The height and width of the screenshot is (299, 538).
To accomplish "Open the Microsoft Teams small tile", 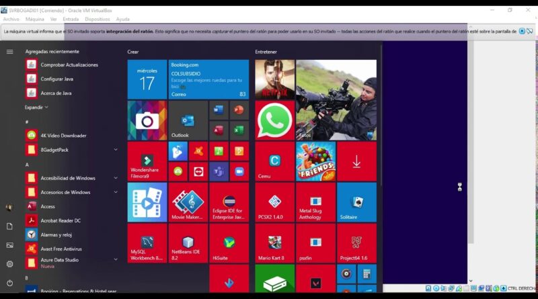I will point(219,171).
